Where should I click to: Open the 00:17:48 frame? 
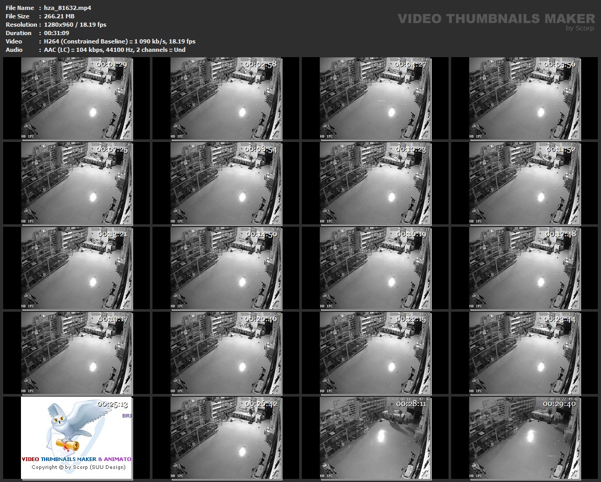tap(524, 268)
